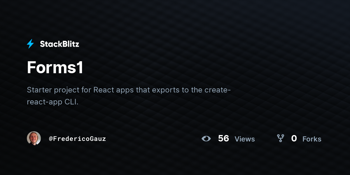Image resolution: width=350 pixels, height=175 pixels.
Task: Select the 0 fork count number
Action: tap(294, 139)
